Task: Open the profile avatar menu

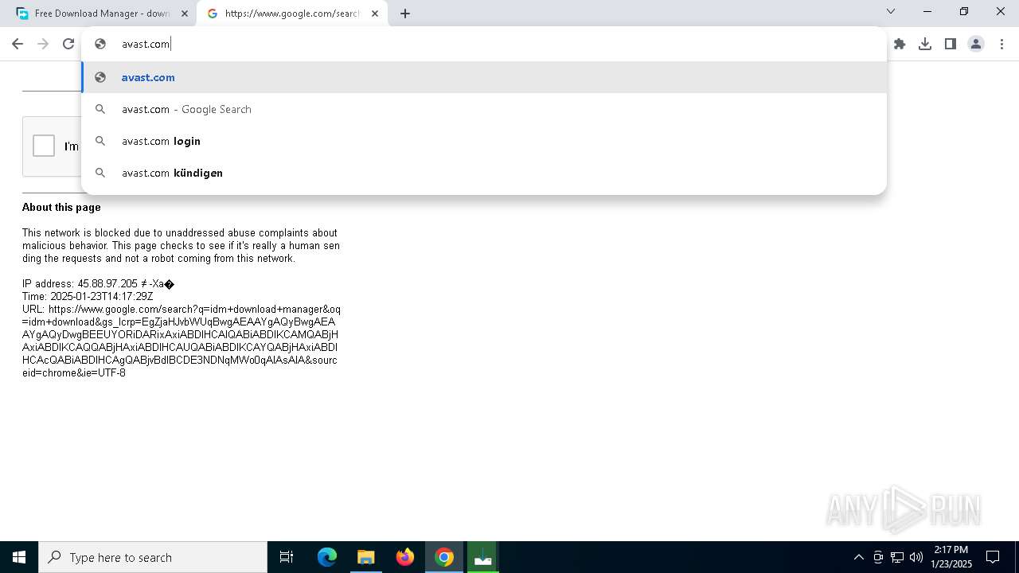Action: click(976, 44)
